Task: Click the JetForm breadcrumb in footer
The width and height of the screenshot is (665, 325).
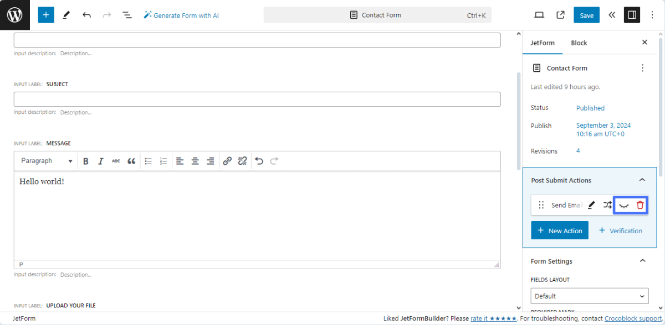Action: coord(23,319)
